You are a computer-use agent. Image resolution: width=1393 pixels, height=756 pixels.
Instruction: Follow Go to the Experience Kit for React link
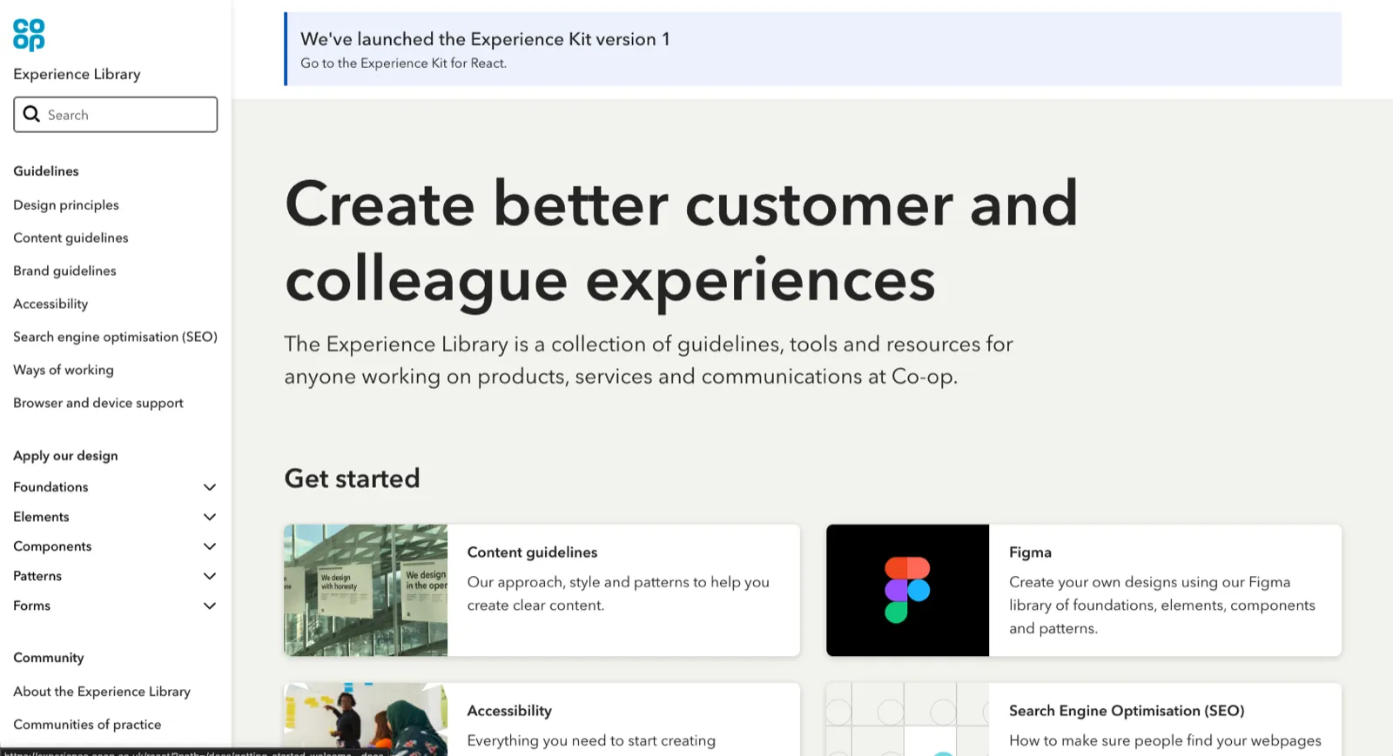click(403, 64)
